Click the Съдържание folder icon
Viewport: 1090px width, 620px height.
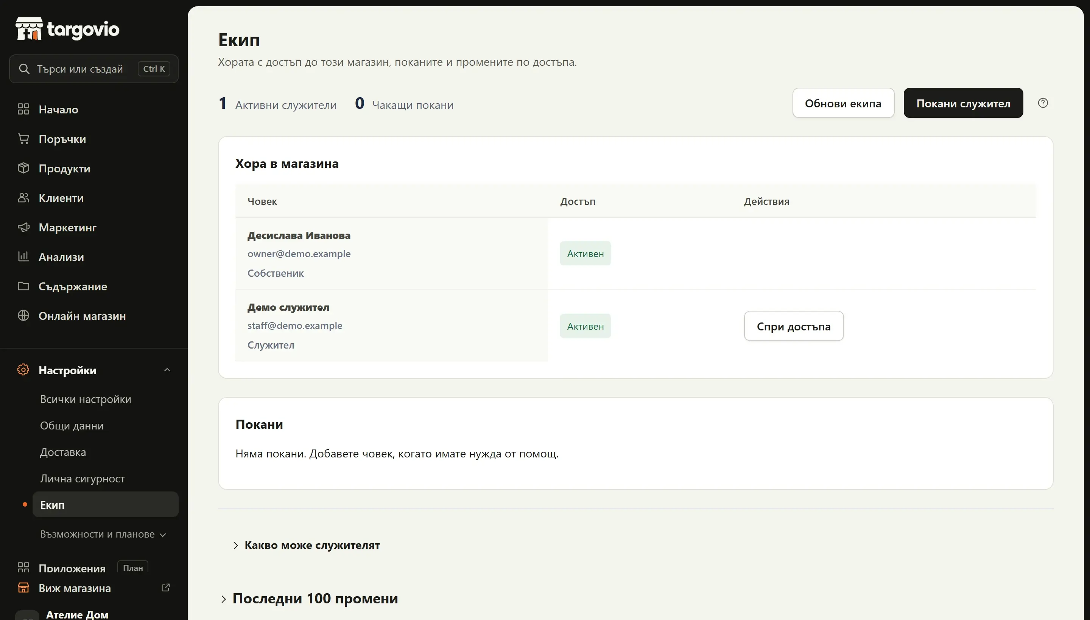(x=23, y=286)
